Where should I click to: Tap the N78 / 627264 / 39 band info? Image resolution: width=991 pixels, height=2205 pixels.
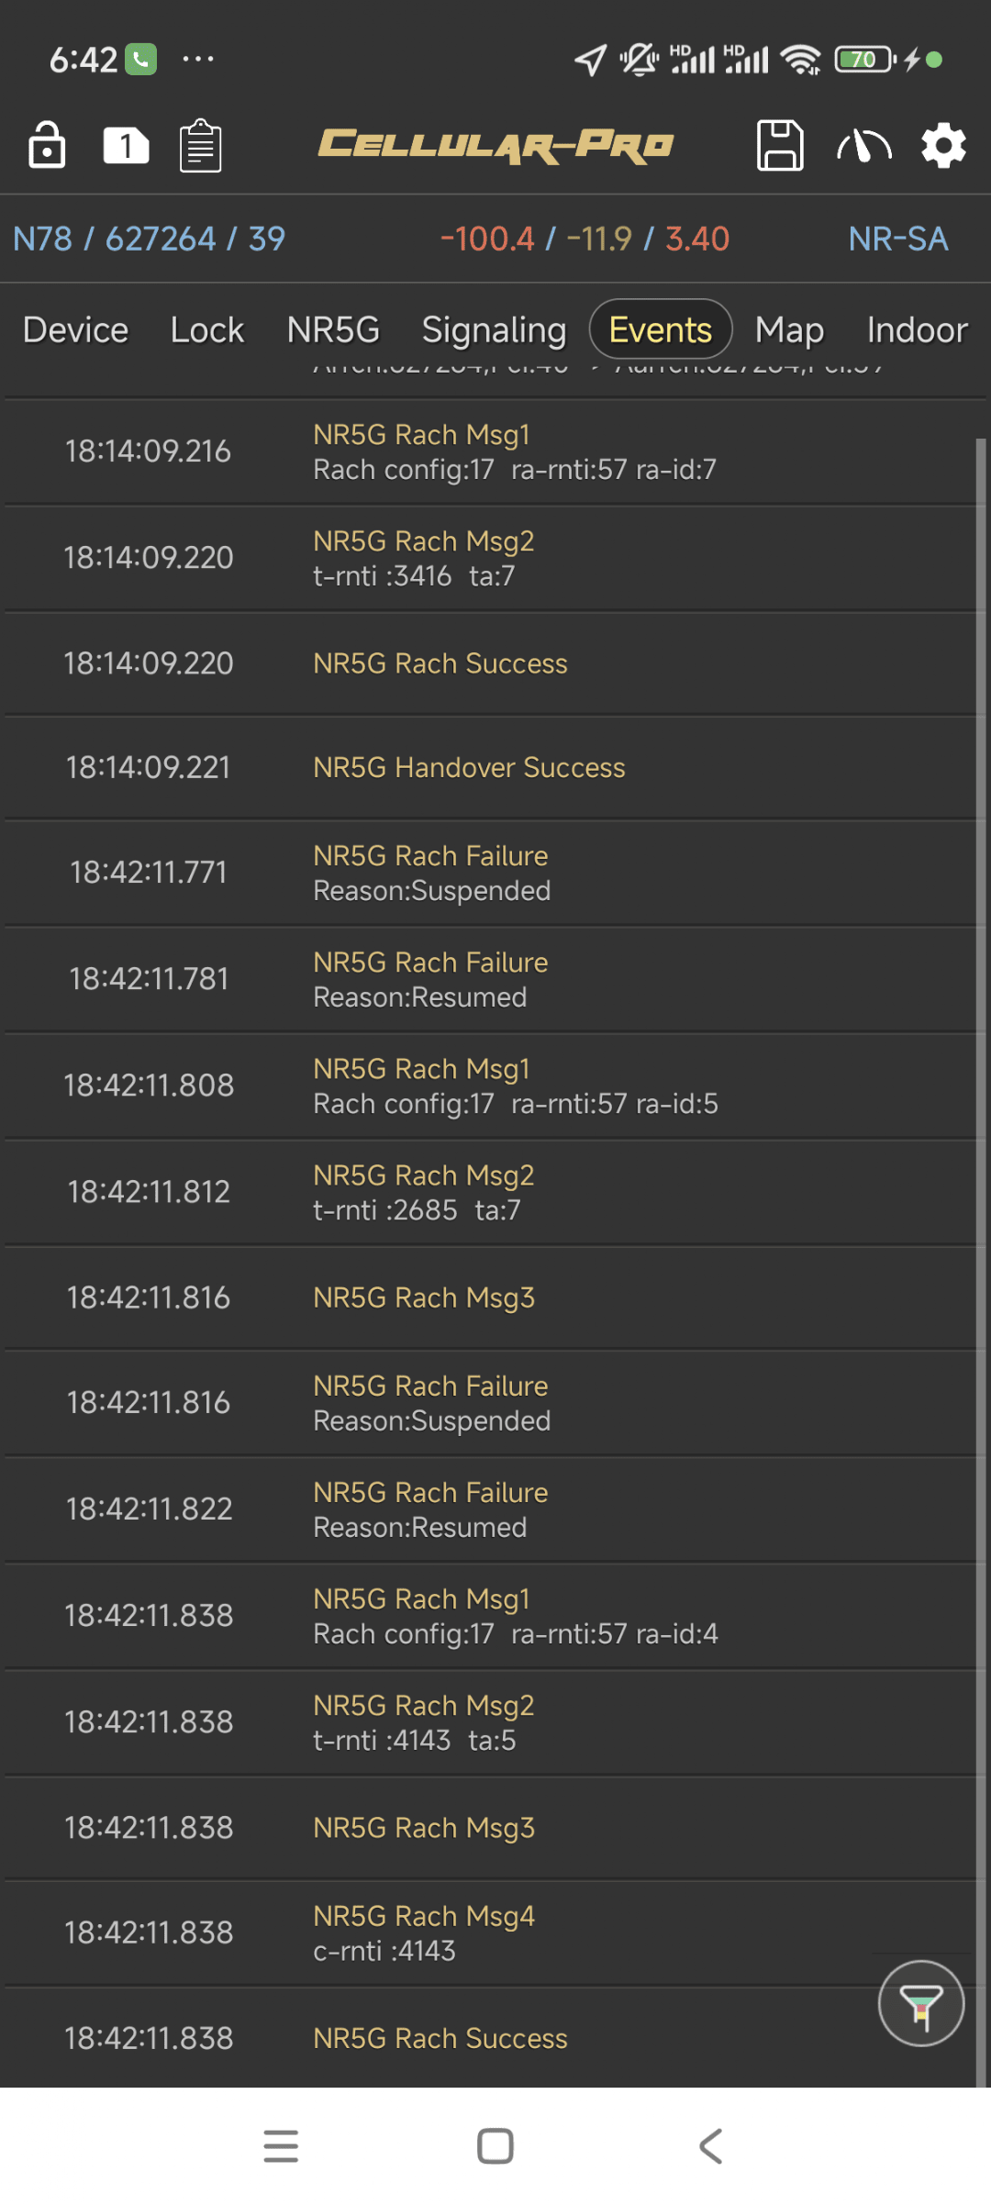(x=149, y=239)
